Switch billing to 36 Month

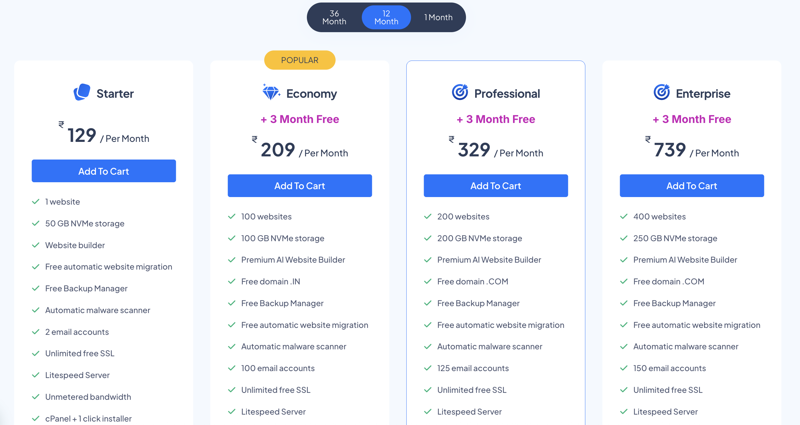[334, 17]
